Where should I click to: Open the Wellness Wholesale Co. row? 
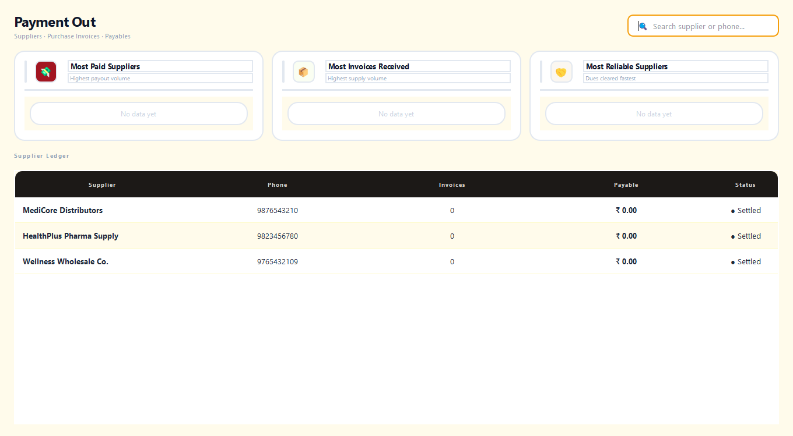(x=396, y=261)
